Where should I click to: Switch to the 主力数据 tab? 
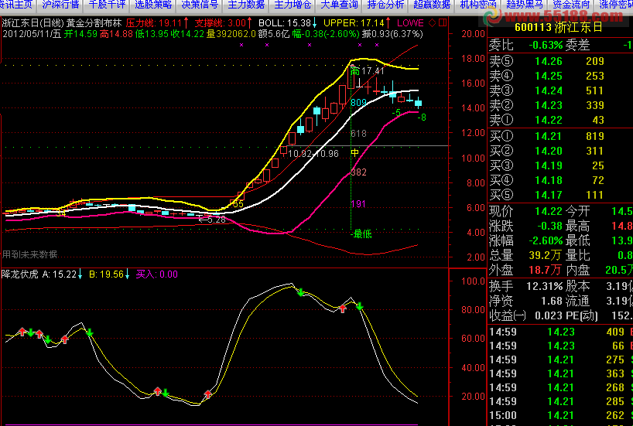pos(246,5)
